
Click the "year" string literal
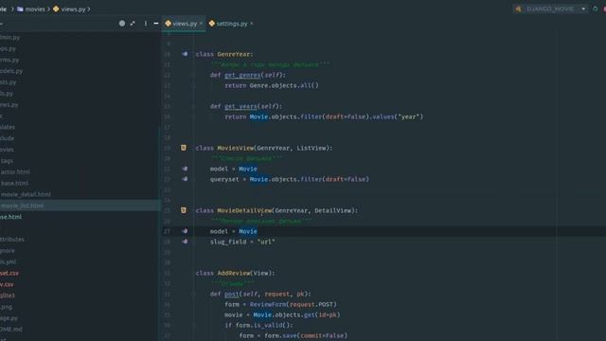tap(409, 117)
